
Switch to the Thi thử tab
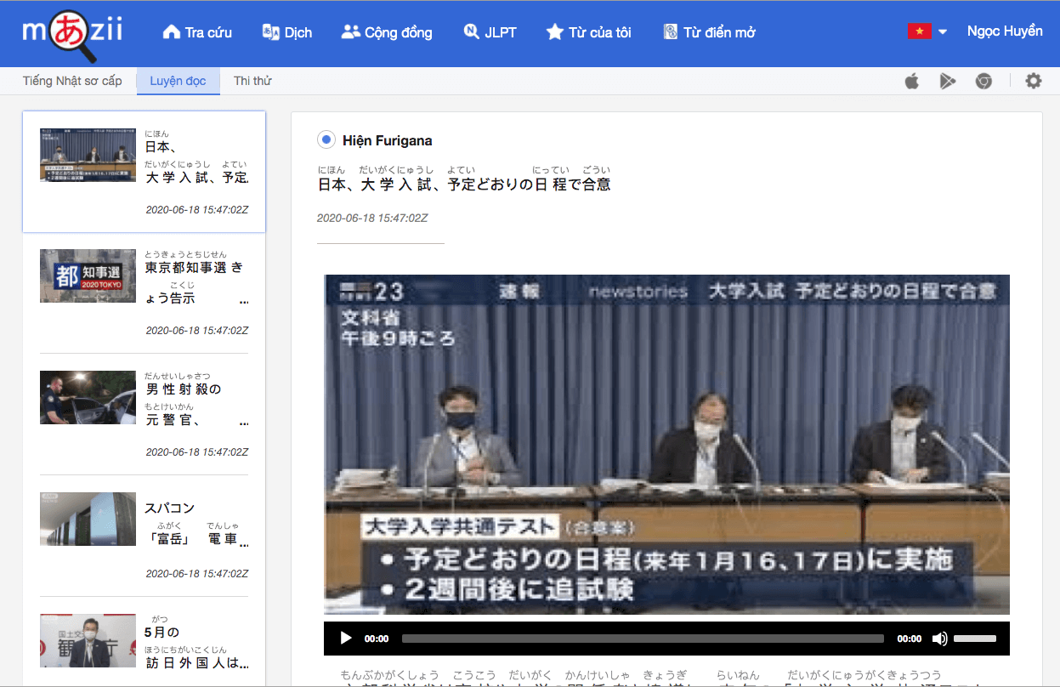click(x=252, y=81)
